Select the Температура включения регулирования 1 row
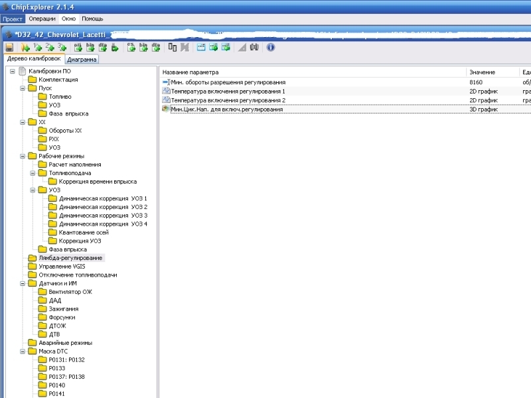 coord(228,91)
